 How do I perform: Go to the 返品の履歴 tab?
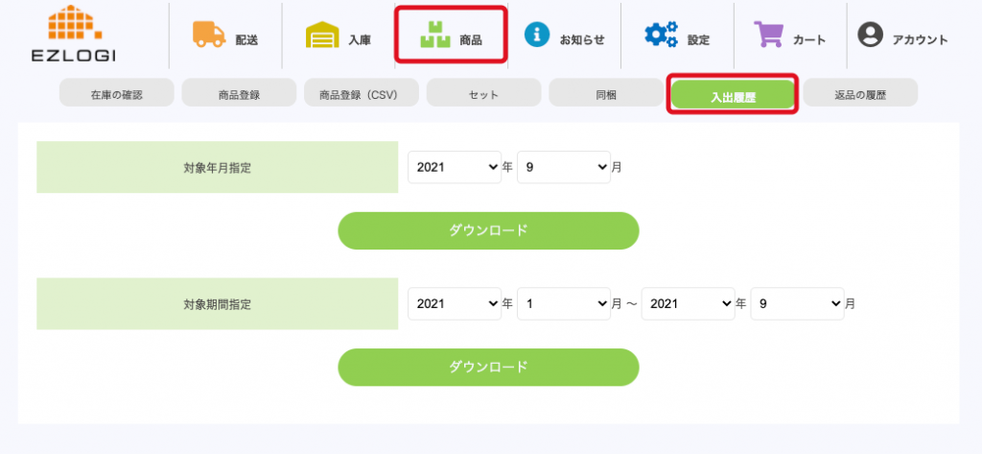860,94
